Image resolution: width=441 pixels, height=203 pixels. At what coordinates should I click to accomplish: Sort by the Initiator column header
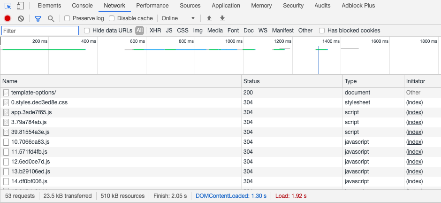[x=422, y=81]
